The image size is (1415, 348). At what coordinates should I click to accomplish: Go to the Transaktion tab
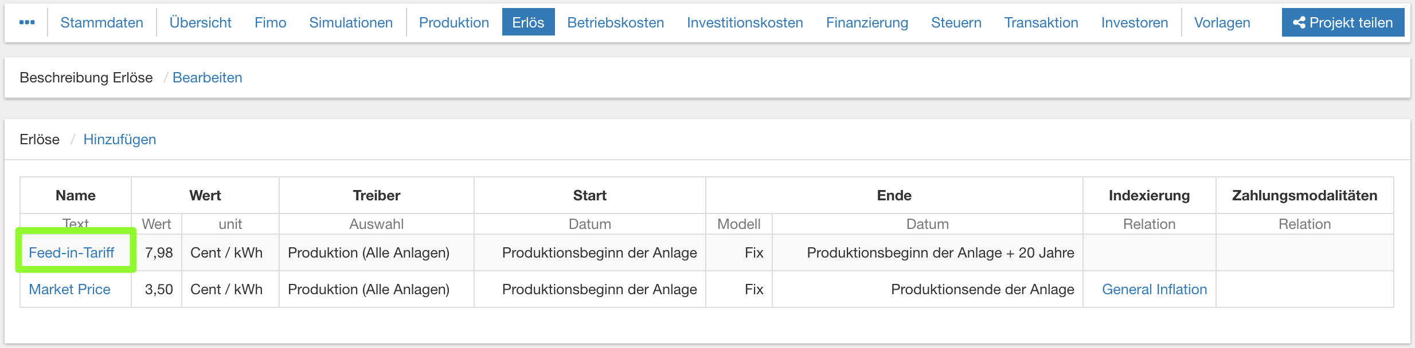pos(1041,22)
